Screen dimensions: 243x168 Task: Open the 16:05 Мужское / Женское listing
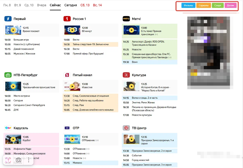tap(31, 54)
